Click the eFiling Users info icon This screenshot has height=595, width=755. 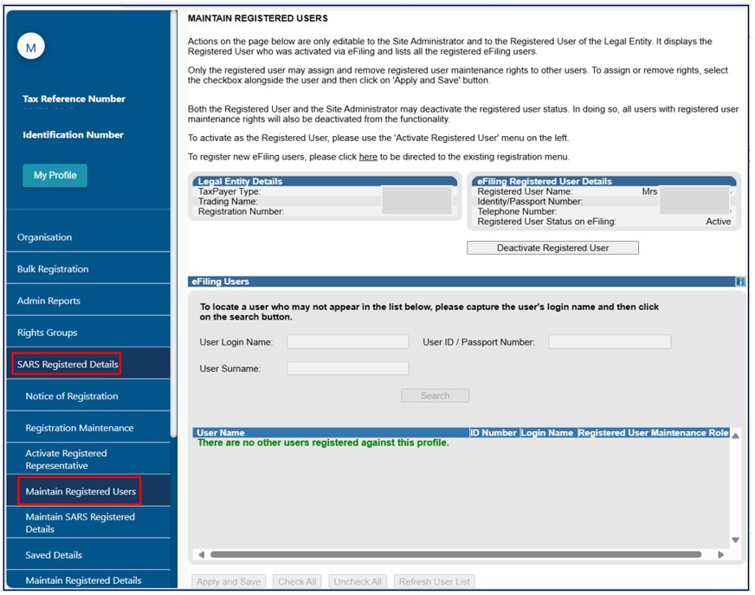740,281
